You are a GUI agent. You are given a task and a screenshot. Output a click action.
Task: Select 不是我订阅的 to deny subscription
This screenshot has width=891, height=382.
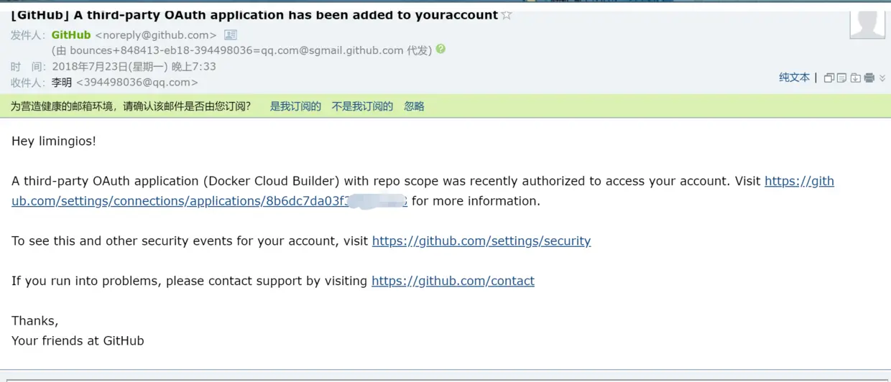[362, 106]
